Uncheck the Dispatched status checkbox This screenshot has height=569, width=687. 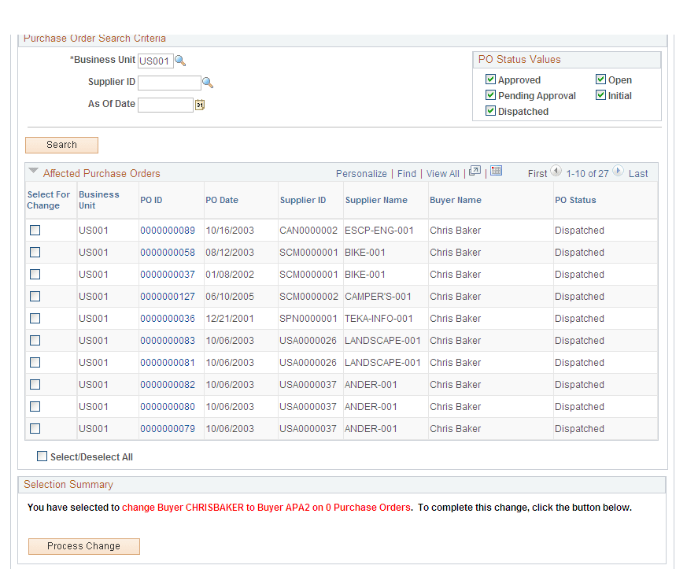(x=490, y=110)
